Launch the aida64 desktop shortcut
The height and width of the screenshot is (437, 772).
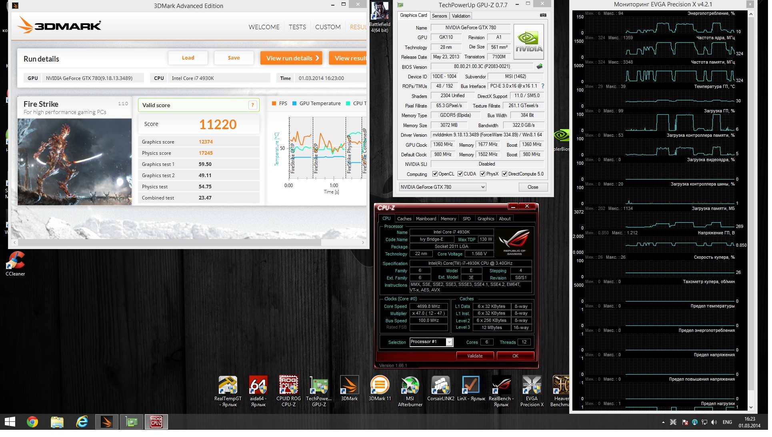coord(258,391)
